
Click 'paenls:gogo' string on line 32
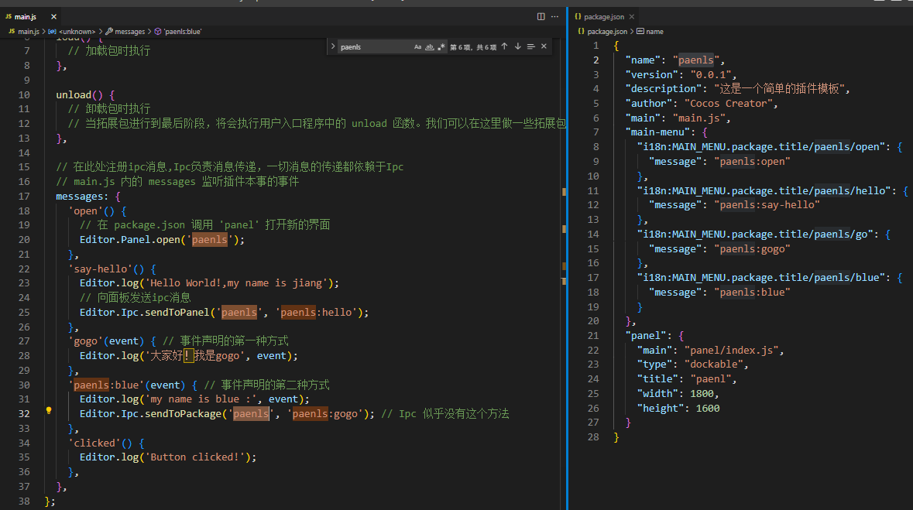[325, 413]
